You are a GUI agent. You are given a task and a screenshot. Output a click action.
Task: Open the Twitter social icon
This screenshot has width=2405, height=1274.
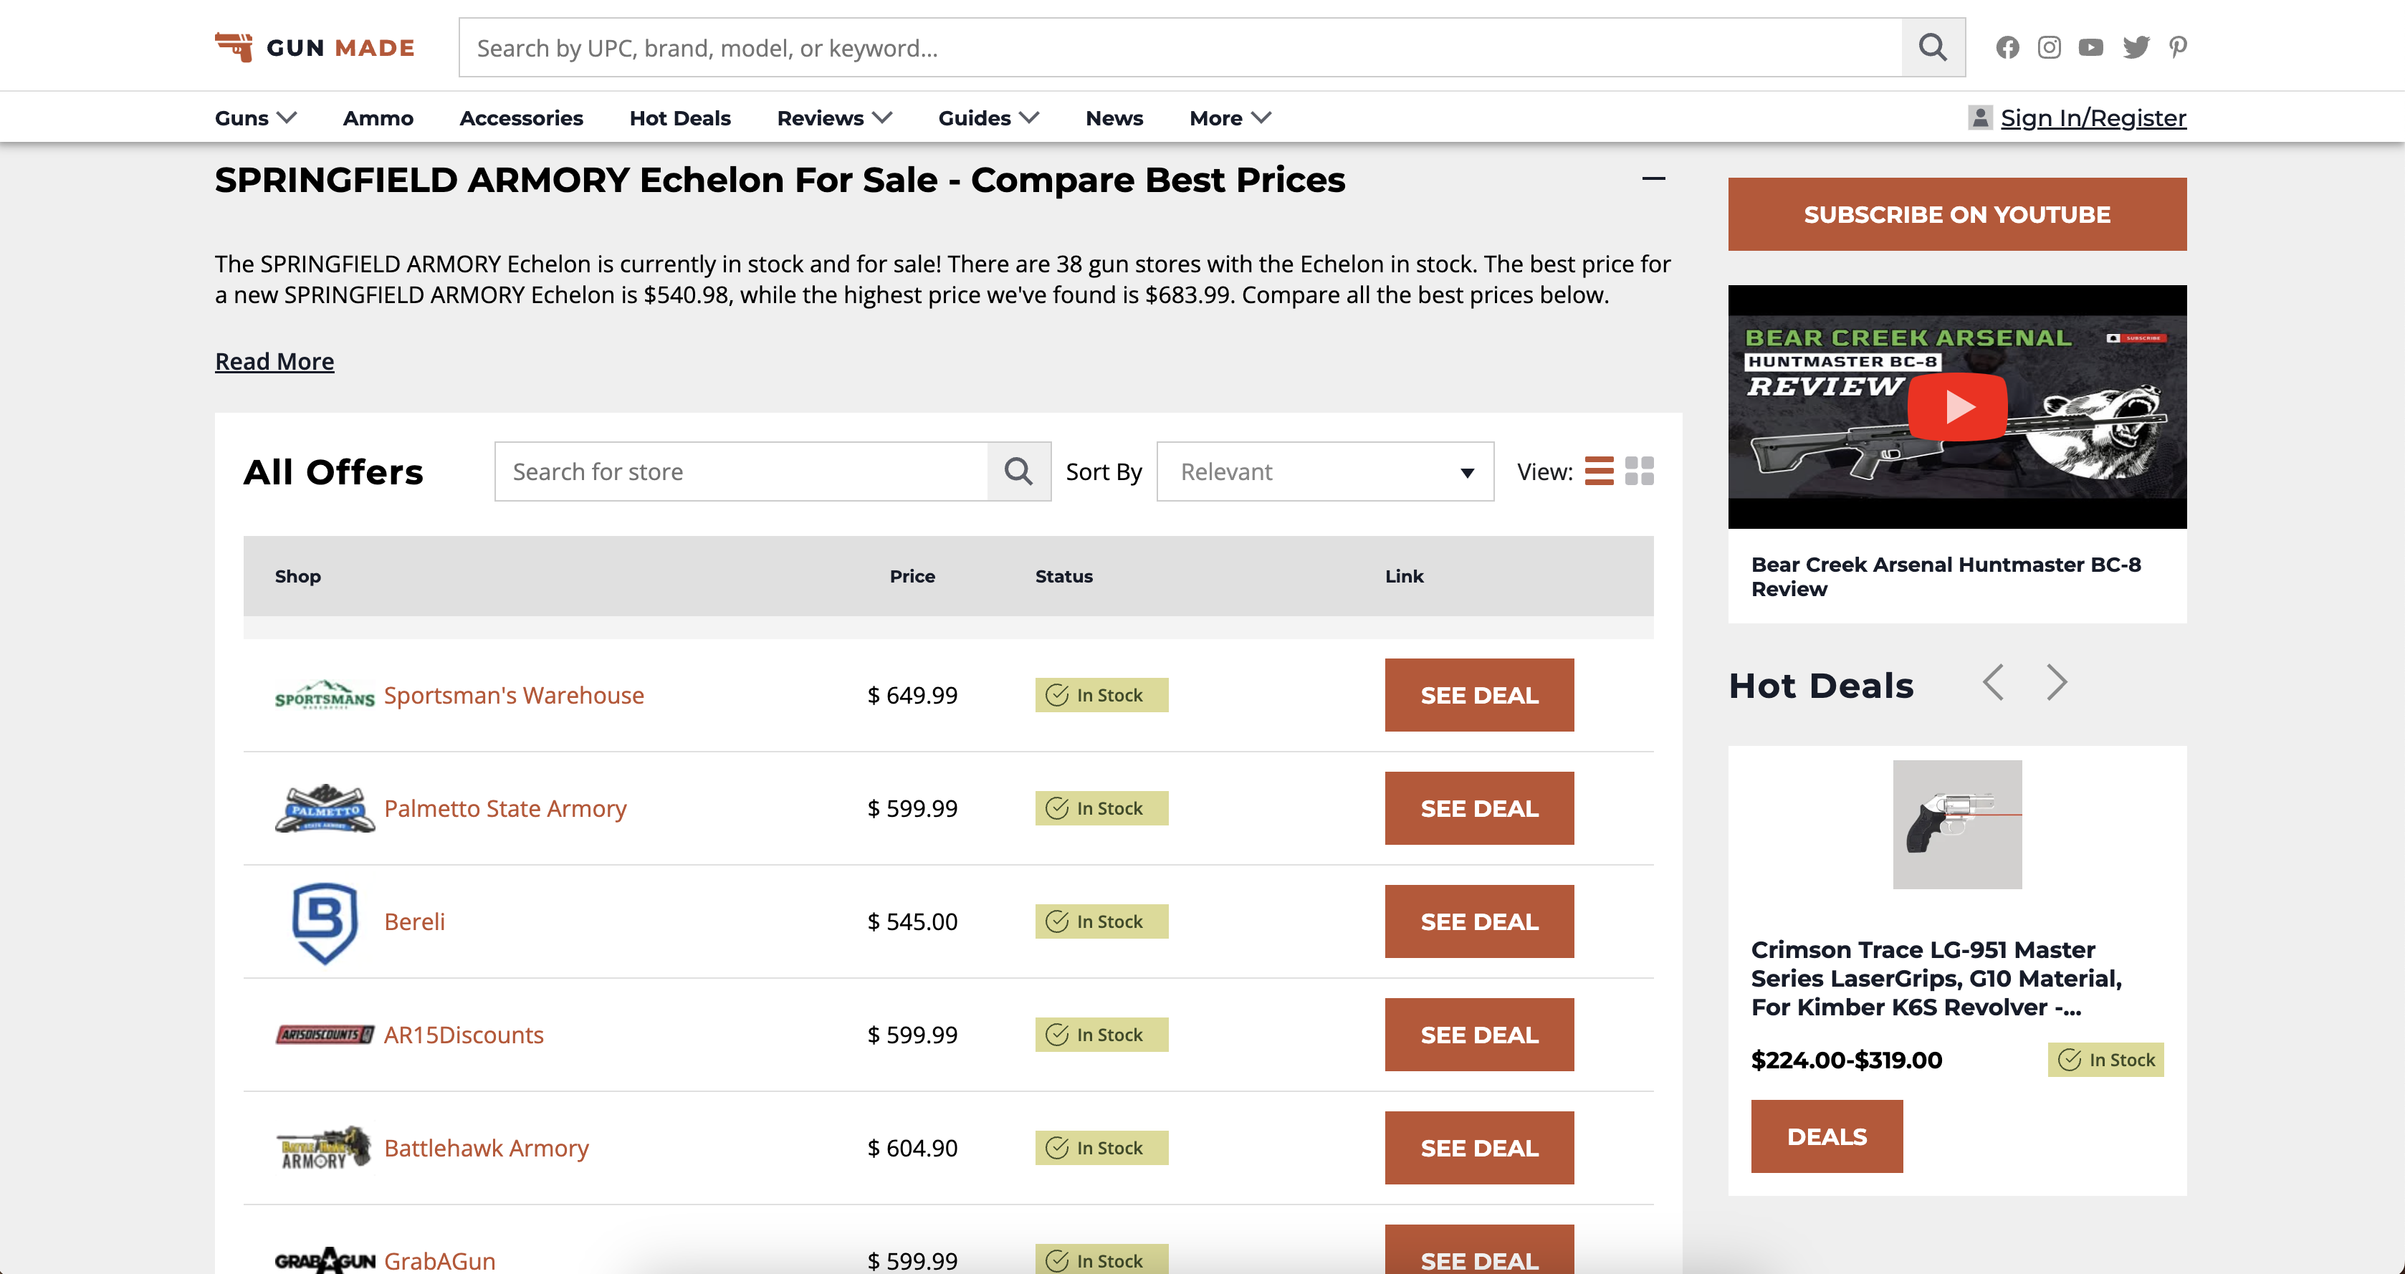click(2136, 47)
